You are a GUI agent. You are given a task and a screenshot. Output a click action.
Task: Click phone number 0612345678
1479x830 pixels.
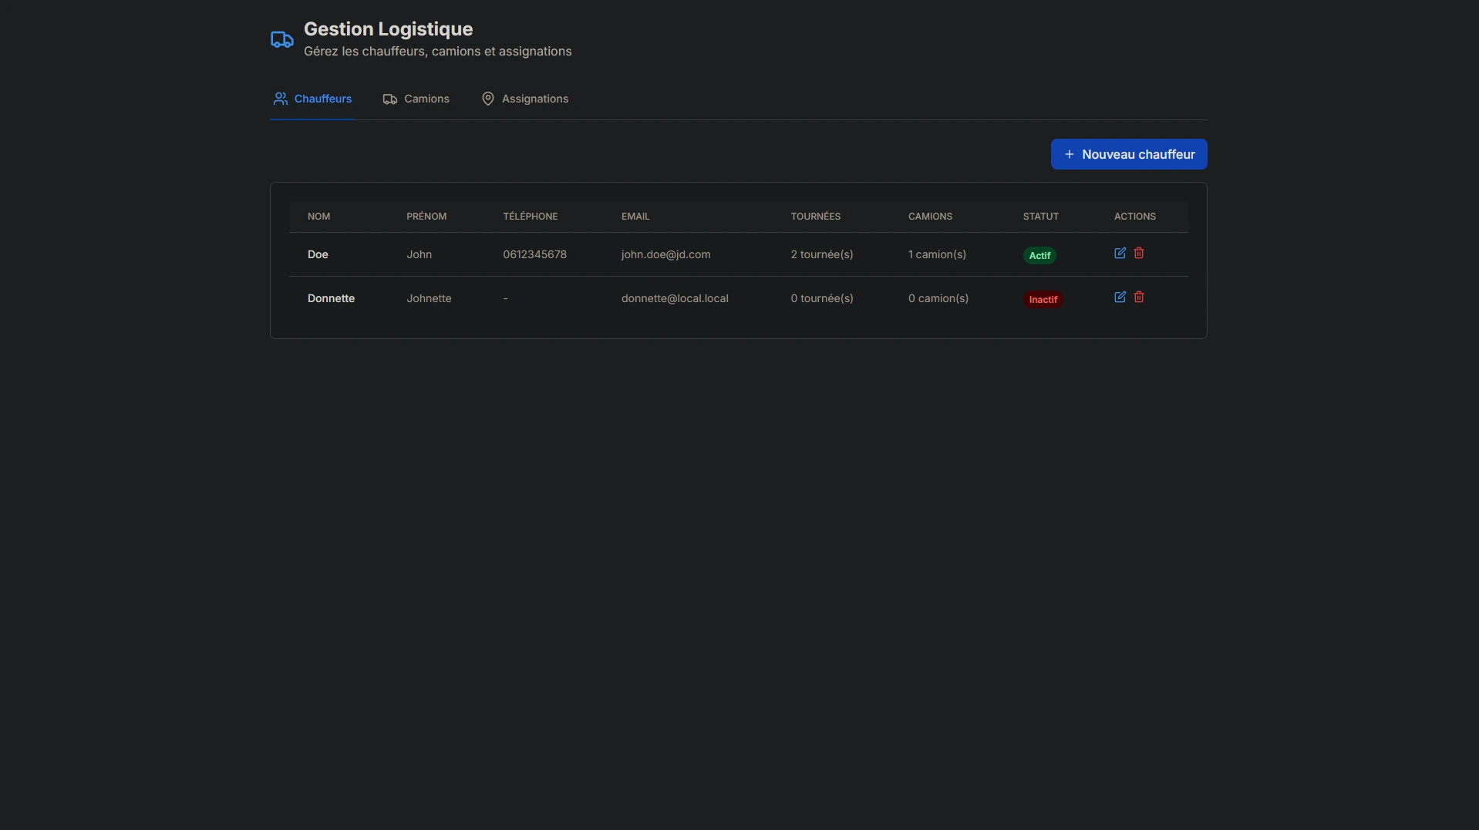tap(534, 254)
